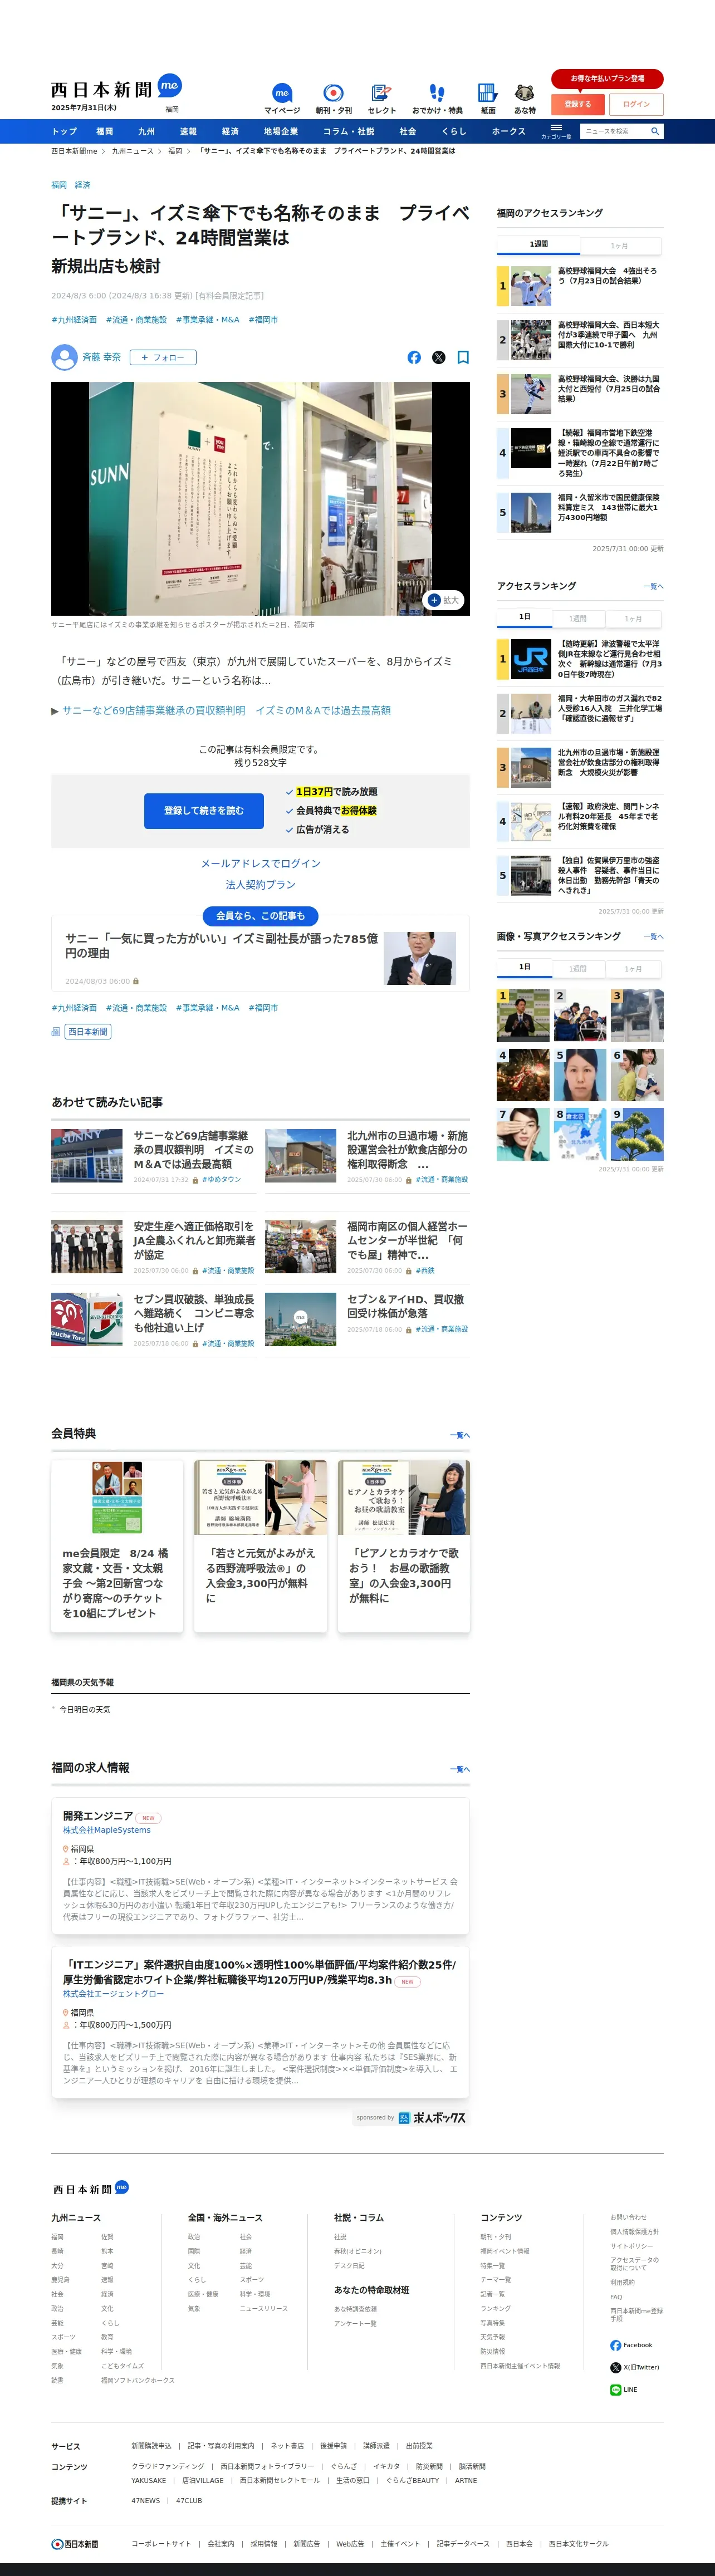The image size is (715, 2576).
Task: Select the 速報 navigation item
Action: pos(188,131)
